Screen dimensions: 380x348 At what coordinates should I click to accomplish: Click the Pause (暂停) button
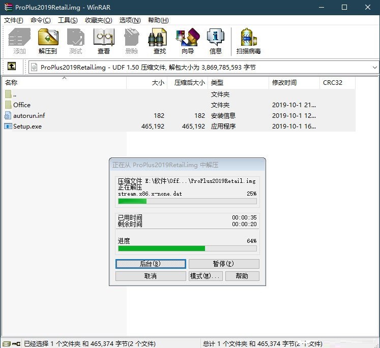(x=224, y=264)
